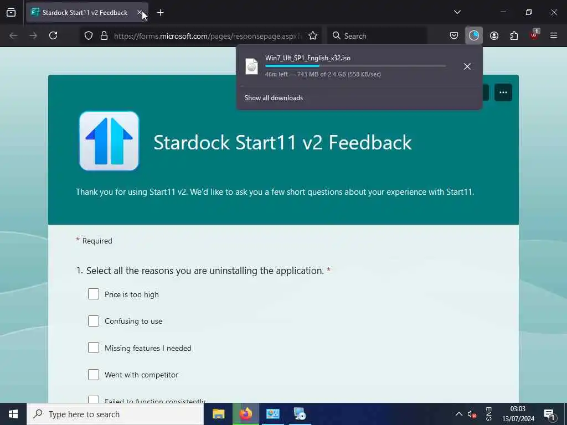Open the Control Panel taskbar icon
The image size is (567, 425).
pyautogui.click(x=272, y=414)
